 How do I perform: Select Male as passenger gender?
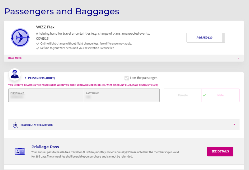point(221,95)
